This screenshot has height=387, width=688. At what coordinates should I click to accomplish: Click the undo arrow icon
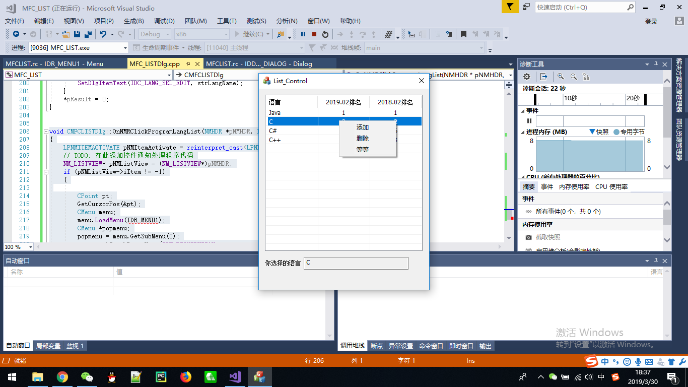pyautogui.click(x=103, y=34)
